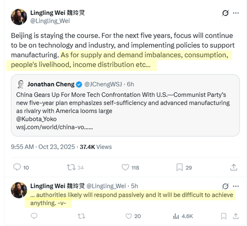Open Jonathan Cheng's small avatar in quoted tweet

click(21, 84)
